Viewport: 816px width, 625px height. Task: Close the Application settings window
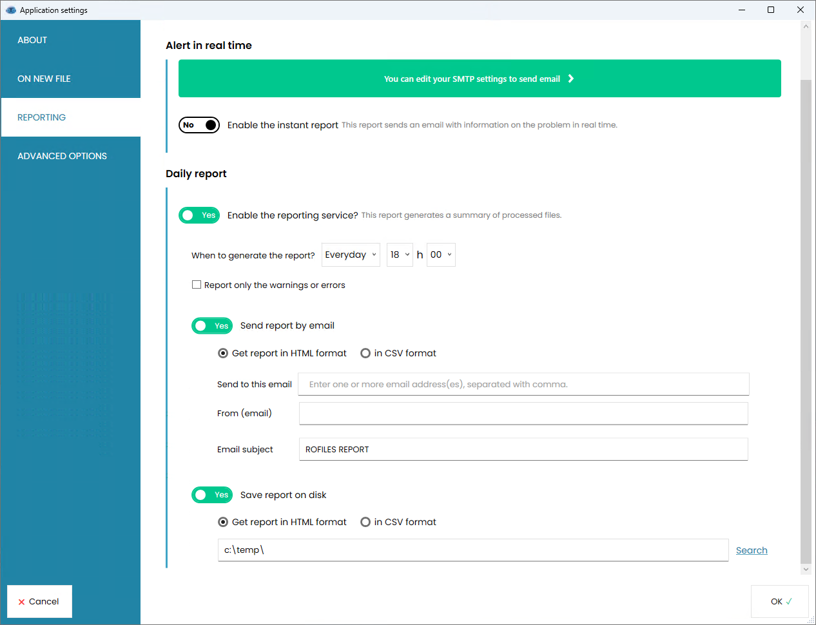point(801,10)
